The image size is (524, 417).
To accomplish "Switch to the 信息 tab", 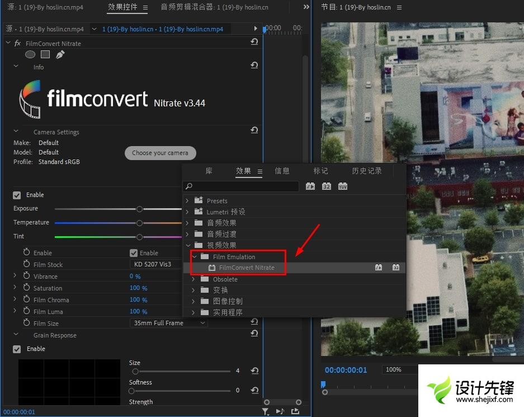I will 282,171.
